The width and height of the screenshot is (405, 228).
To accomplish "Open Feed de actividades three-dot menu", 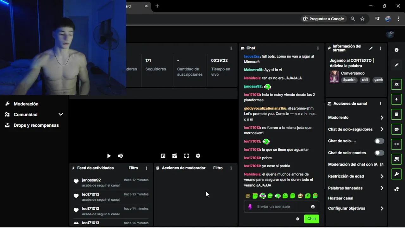I will [x=146, y=168].
